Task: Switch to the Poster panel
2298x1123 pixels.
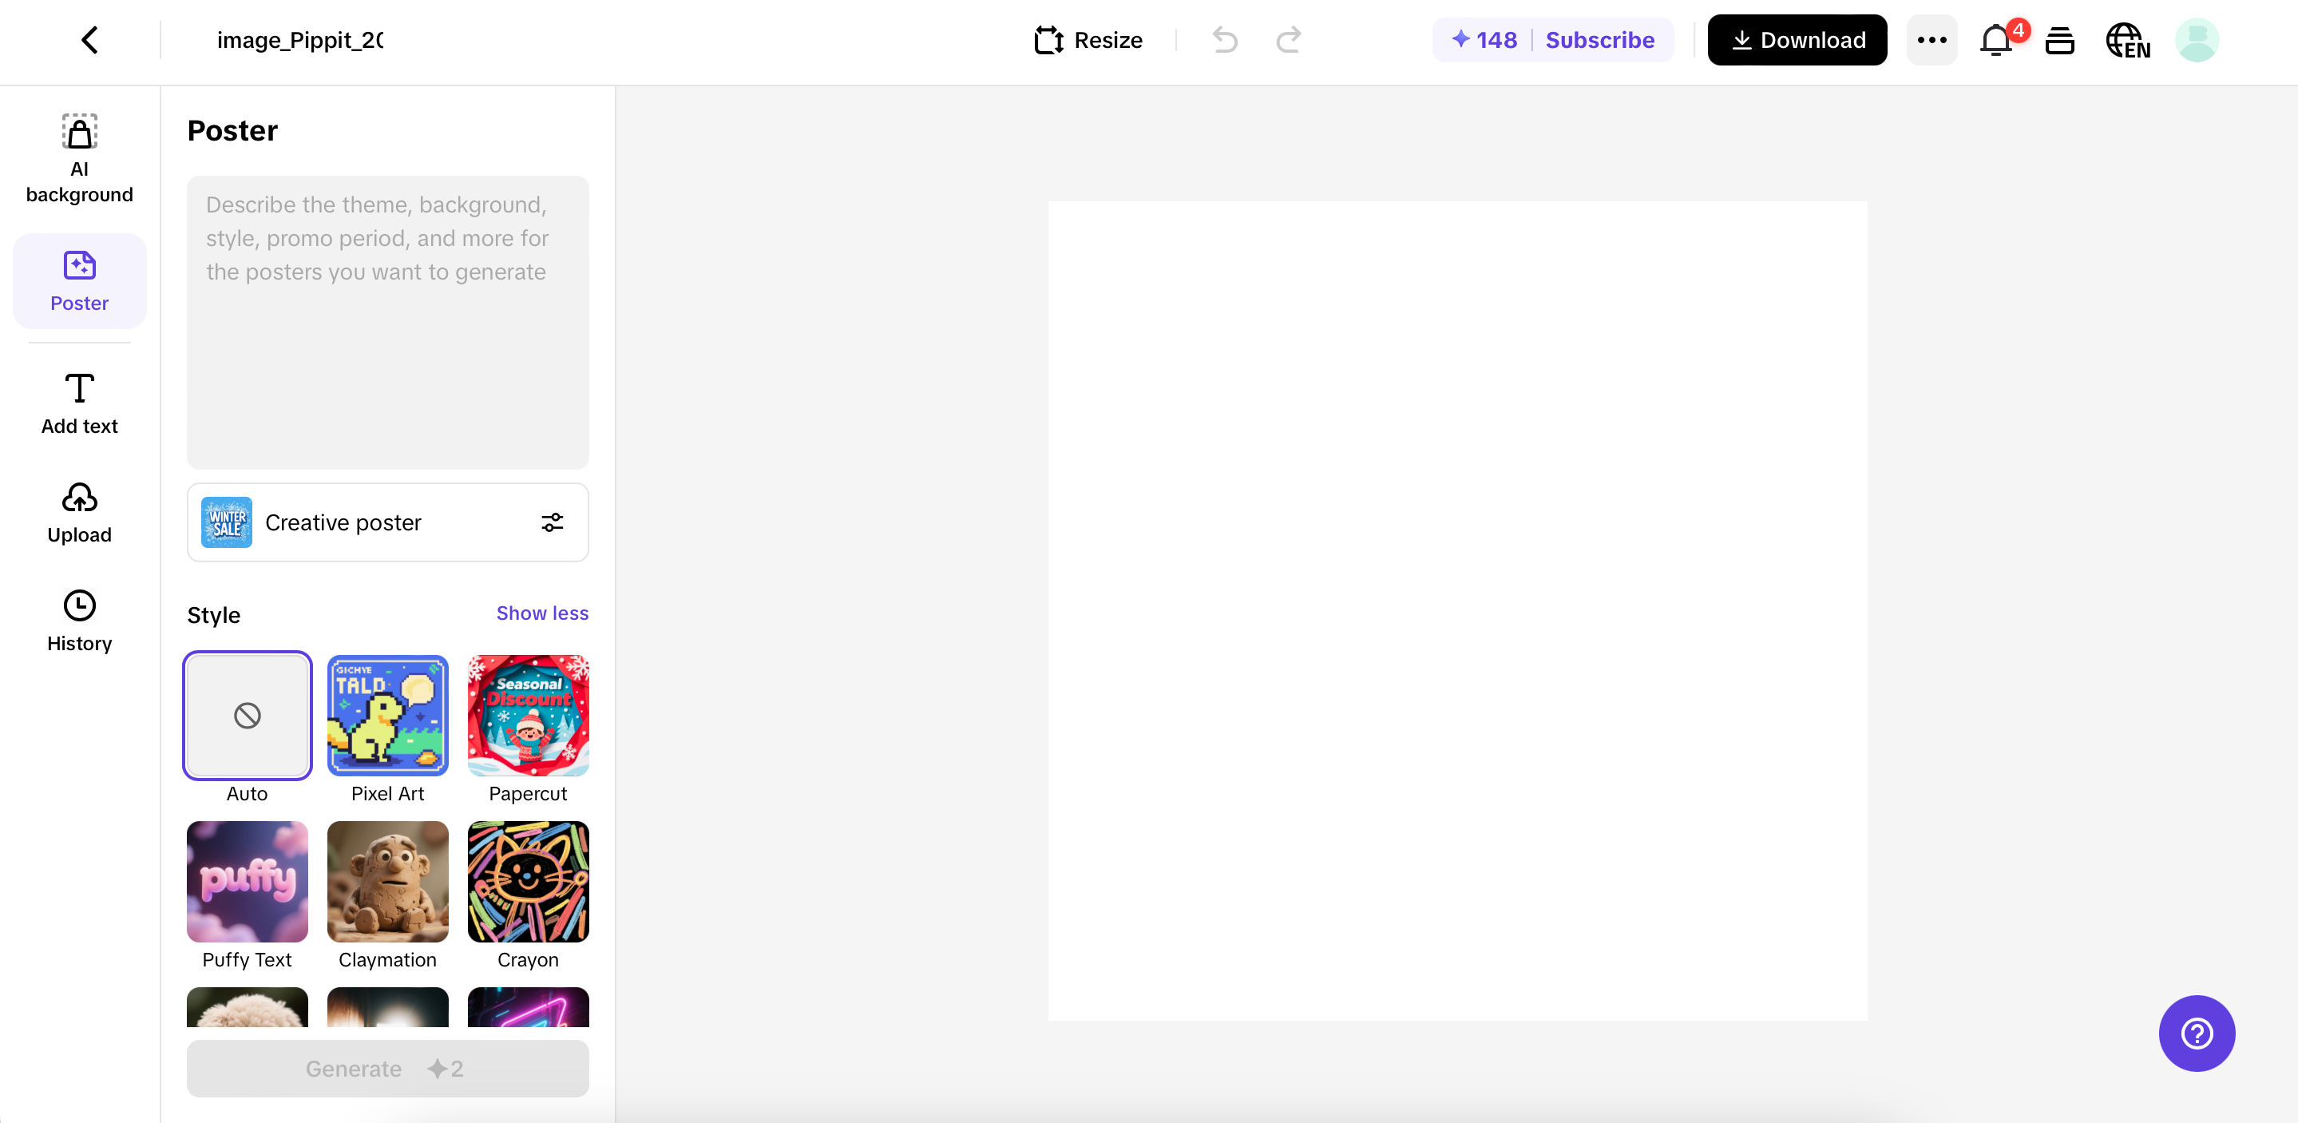Action: coord(78,281)
